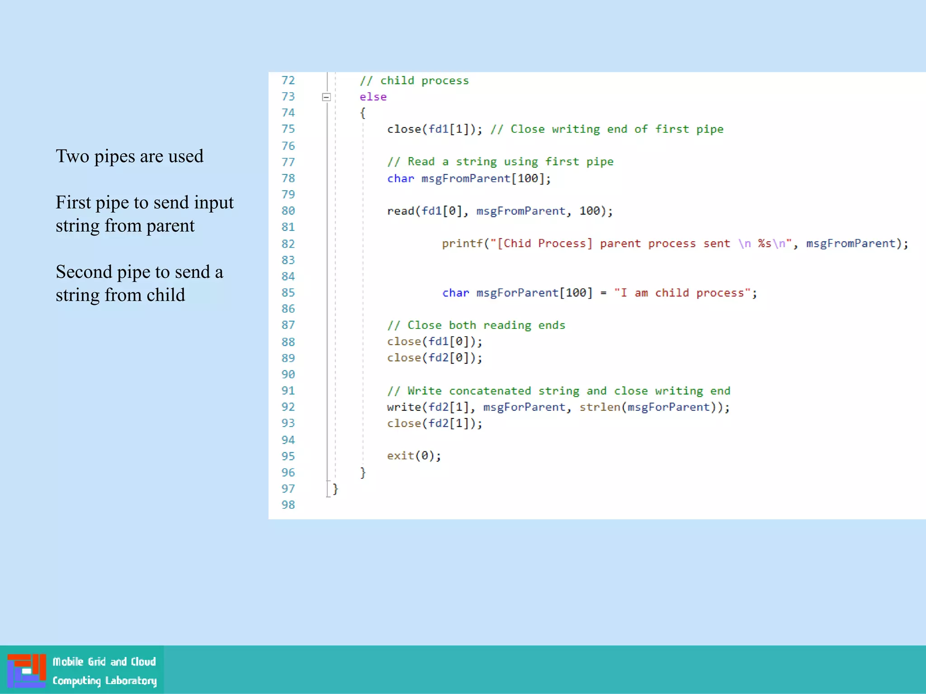Click the printf statement on line 82
Viewport: 926px width, 694px height.
click(675, 244)
